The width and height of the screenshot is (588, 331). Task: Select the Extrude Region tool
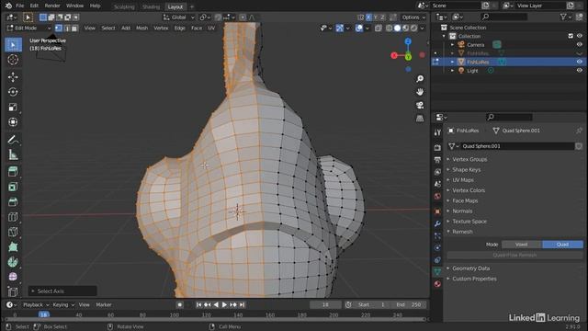click(x=13, y=172)
